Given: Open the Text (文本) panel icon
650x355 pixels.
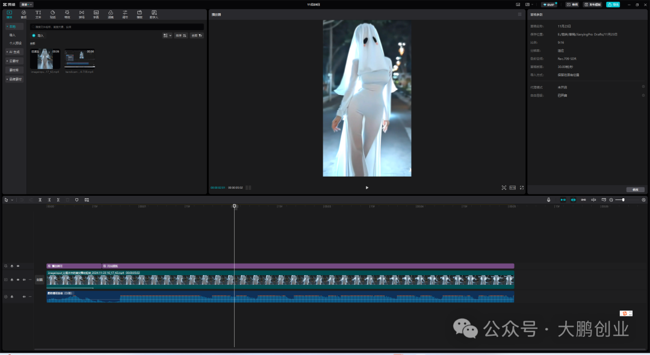Looking at the screenshot, I should click(38, 14).
